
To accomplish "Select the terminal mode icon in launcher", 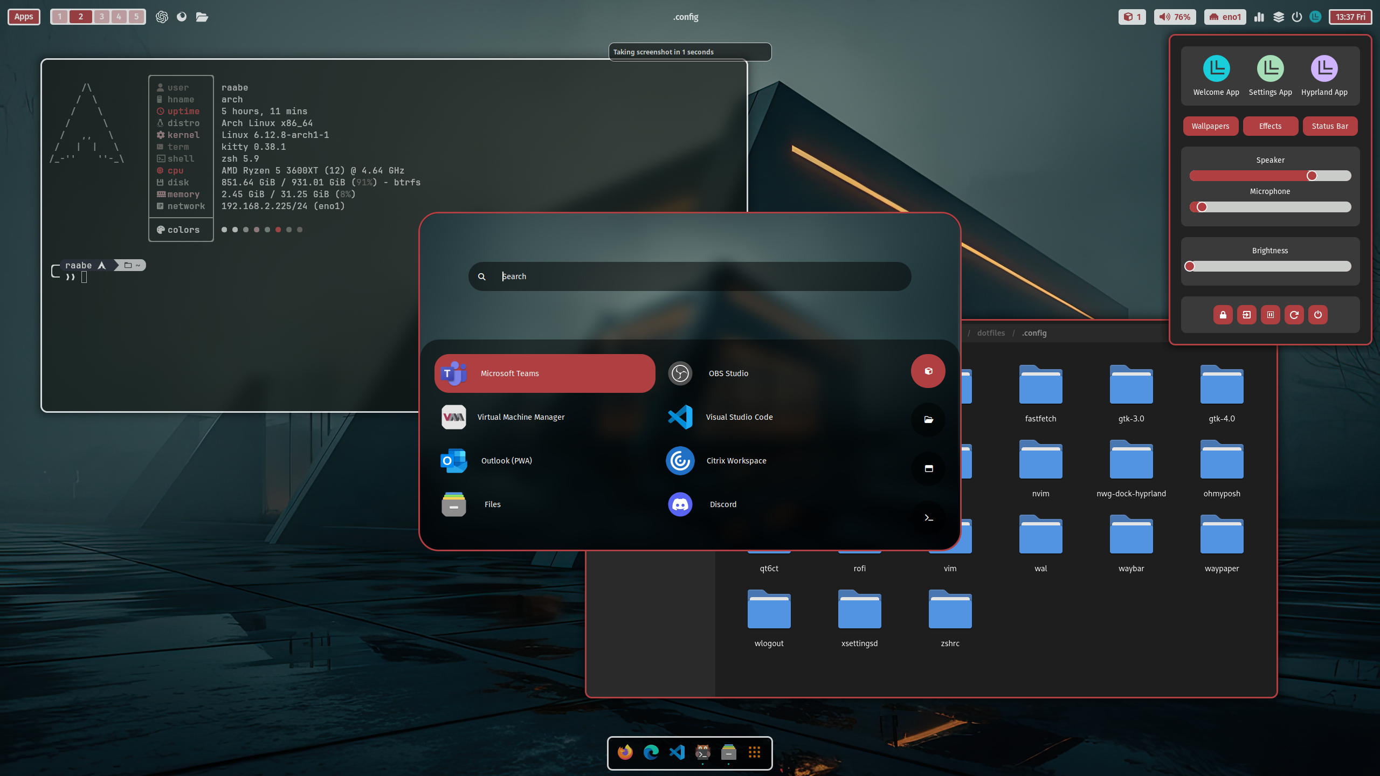I will pos(928,517).
